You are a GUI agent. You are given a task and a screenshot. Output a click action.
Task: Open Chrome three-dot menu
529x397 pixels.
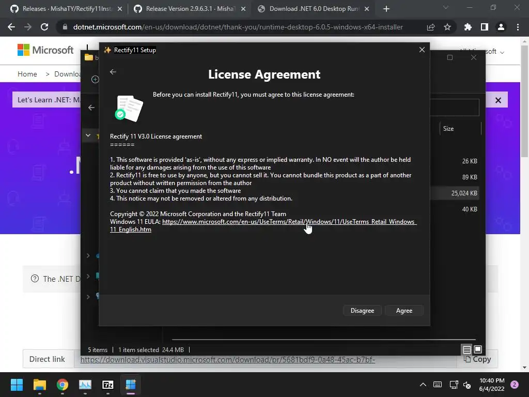pos(518,27)
